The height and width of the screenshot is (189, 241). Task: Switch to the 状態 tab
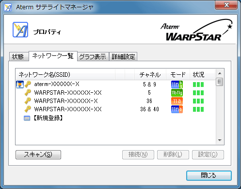[x=18, y=56]
